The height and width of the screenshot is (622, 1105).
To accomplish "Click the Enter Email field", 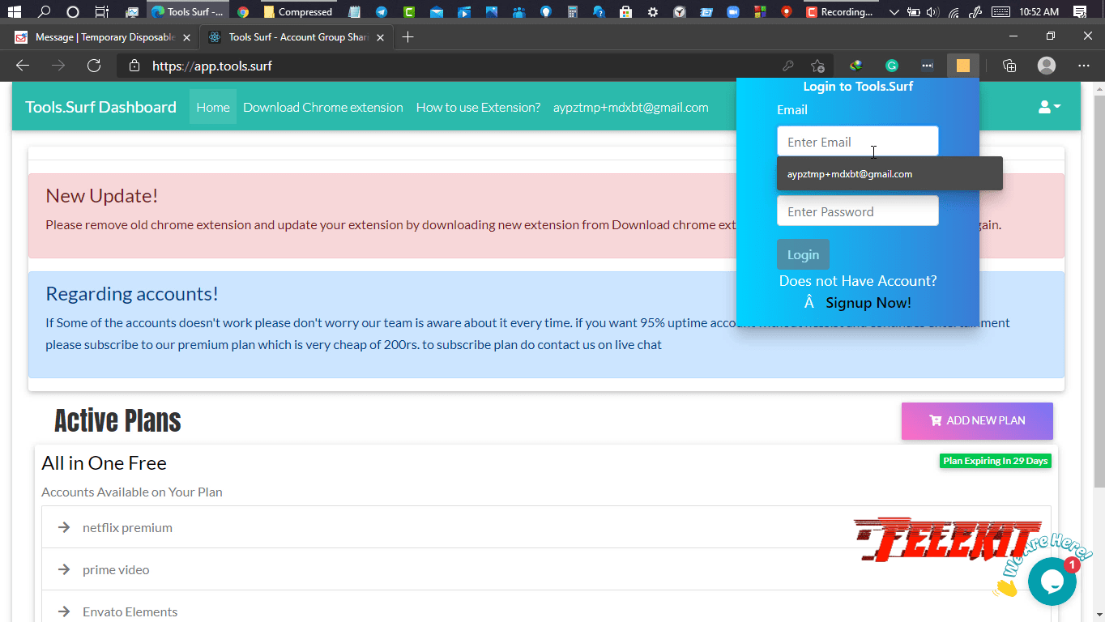I will 858,142.
